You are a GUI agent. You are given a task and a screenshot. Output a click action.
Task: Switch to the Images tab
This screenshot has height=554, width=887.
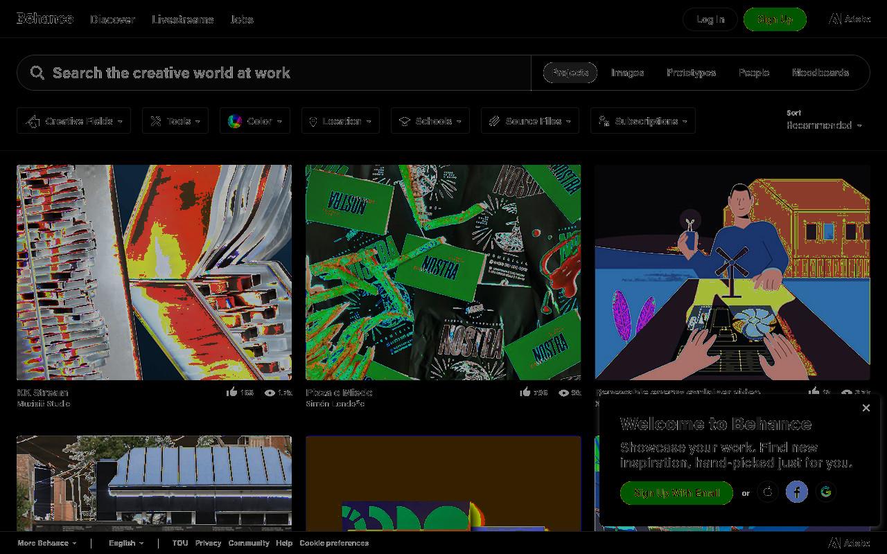627,73
